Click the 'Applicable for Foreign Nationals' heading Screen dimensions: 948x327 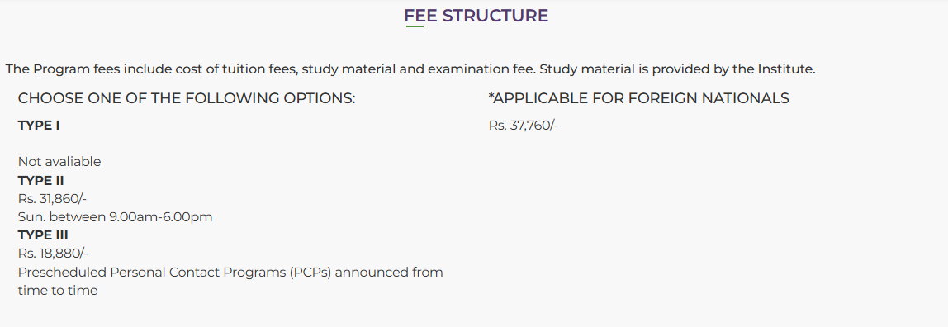638,98
